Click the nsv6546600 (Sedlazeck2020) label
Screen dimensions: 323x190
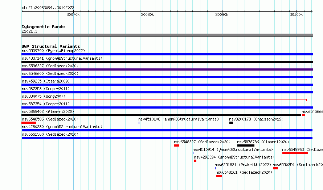50,73
